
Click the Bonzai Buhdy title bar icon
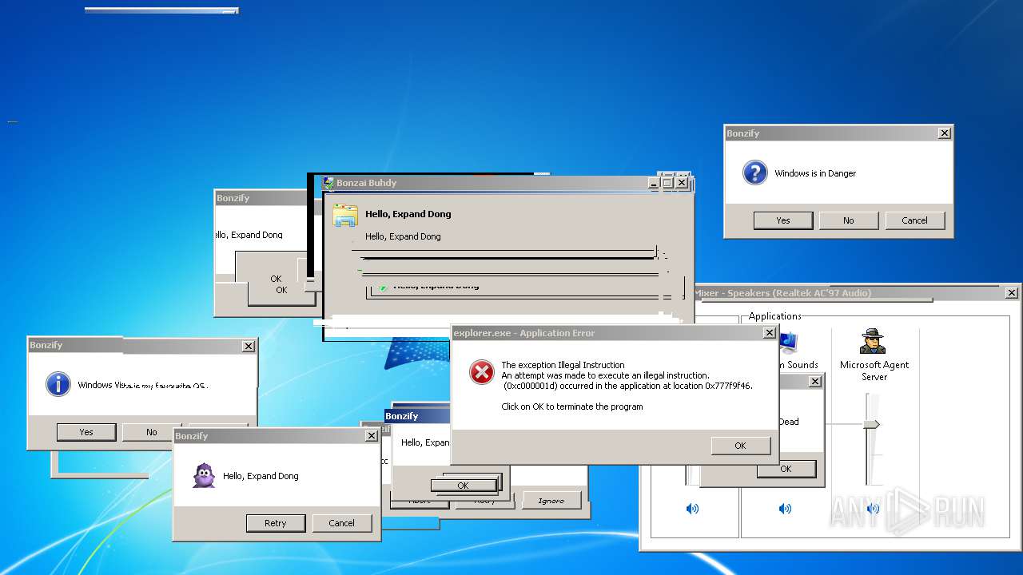coord(328,183)
